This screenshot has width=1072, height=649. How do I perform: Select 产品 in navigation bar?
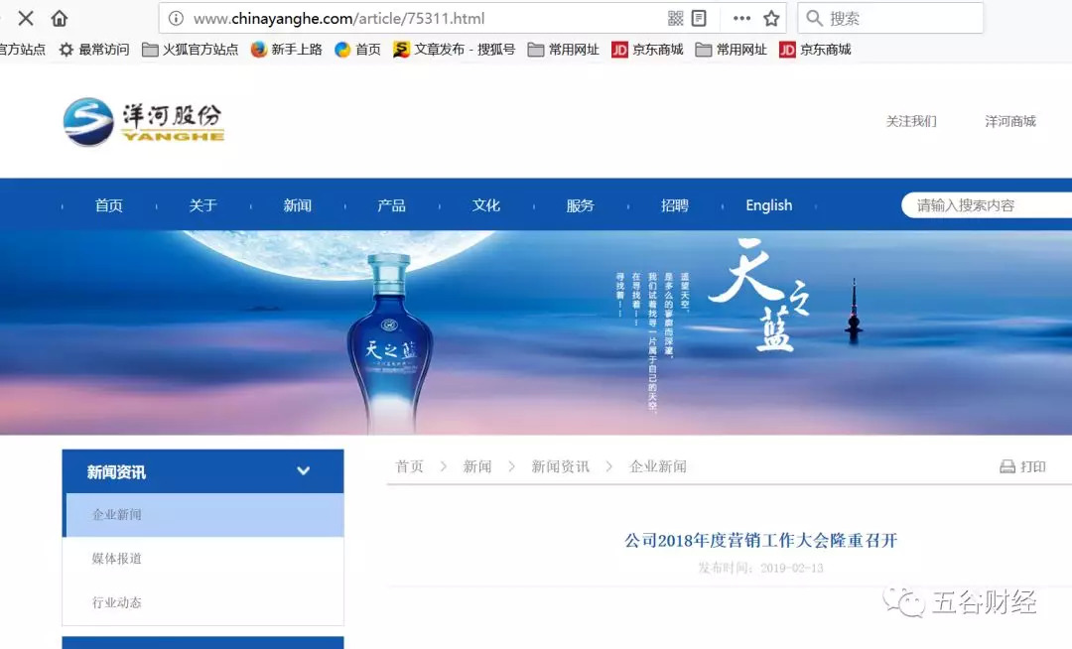(x=392, y=205)
